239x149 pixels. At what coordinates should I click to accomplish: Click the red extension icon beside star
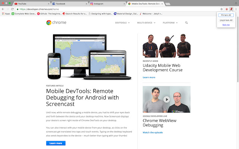click(x=227, y=9)
